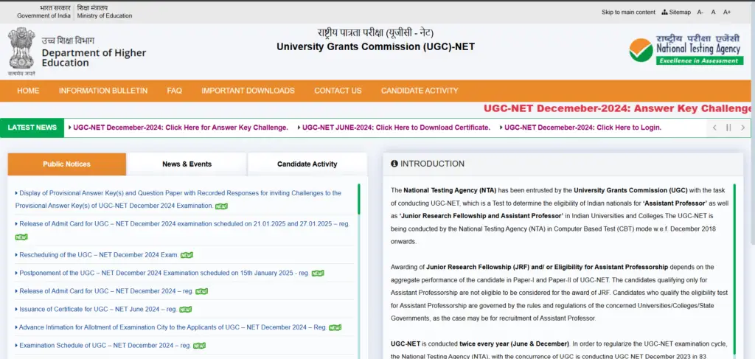The image size is (755, 359).
Task: Click the Introduction panel scrollbar
Action: (x=735, y=271)
